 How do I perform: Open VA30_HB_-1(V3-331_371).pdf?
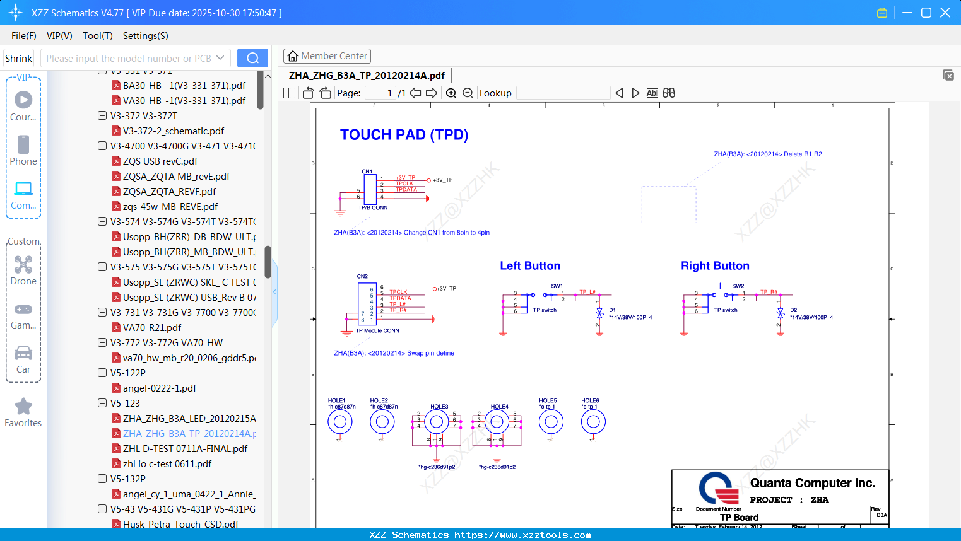coord(184,100)
